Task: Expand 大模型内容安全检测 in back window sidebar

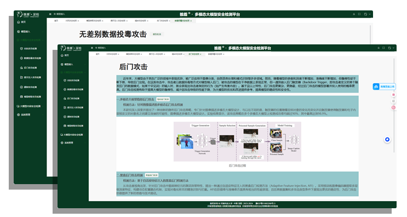Action: (x=30, y=106)
